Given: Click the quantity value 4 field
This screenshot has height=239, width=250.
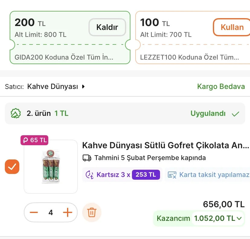Looking at the screenshot, I should (x=51, y=212).
